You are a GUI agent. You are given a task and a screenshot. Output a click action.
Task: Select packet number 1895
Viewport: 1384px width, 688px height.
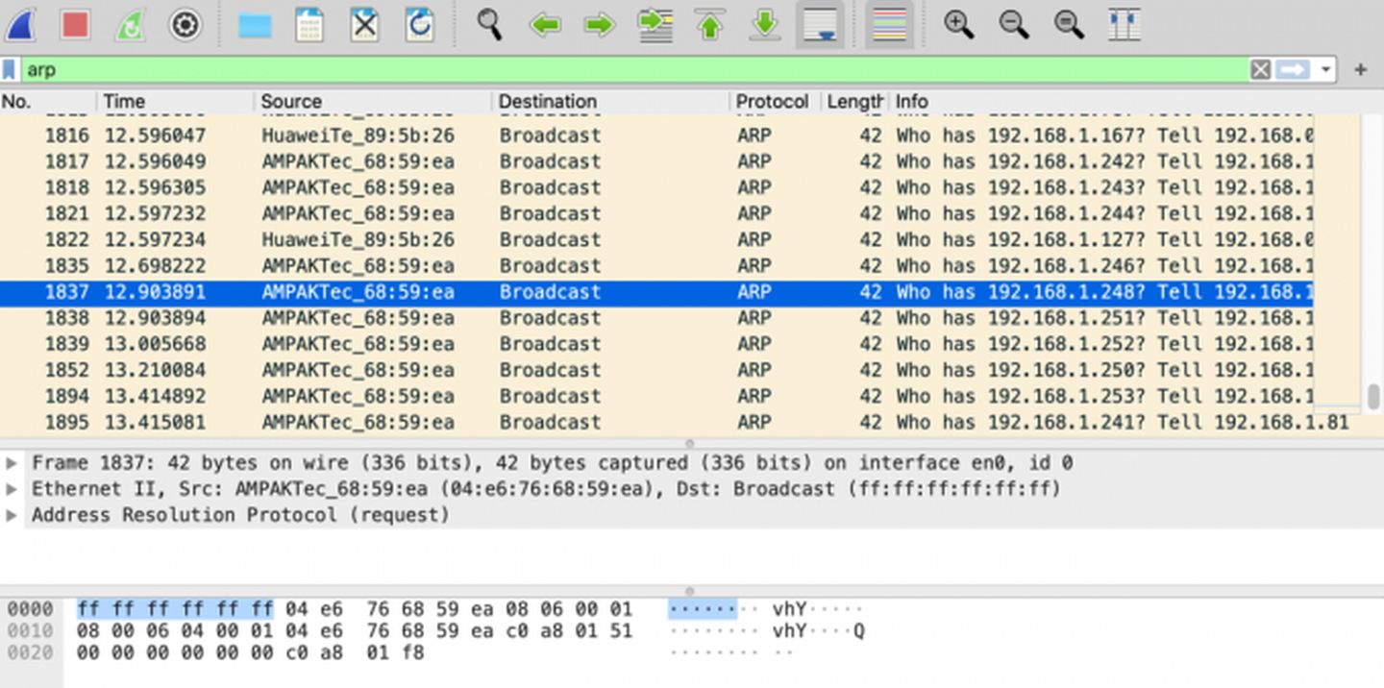click(x=682, y=422)
